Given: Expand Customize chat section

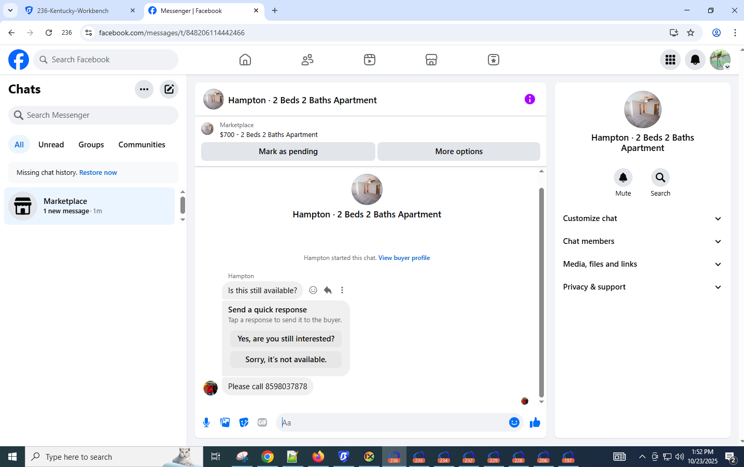Looking at the screenshot, I should tap(642, 218).
